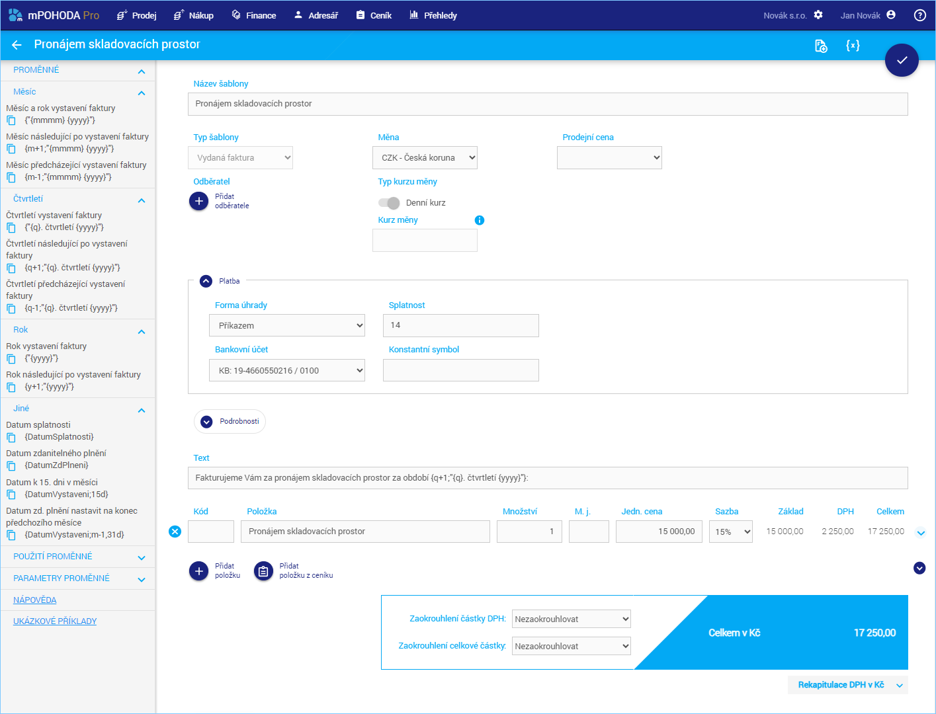
Task: Click the Text field of invoice
Action: tap(548, 478)
